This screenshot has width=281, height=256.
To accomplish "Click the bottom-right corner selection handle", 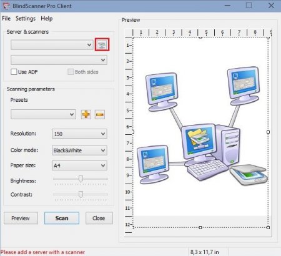I will coord(268,227).
